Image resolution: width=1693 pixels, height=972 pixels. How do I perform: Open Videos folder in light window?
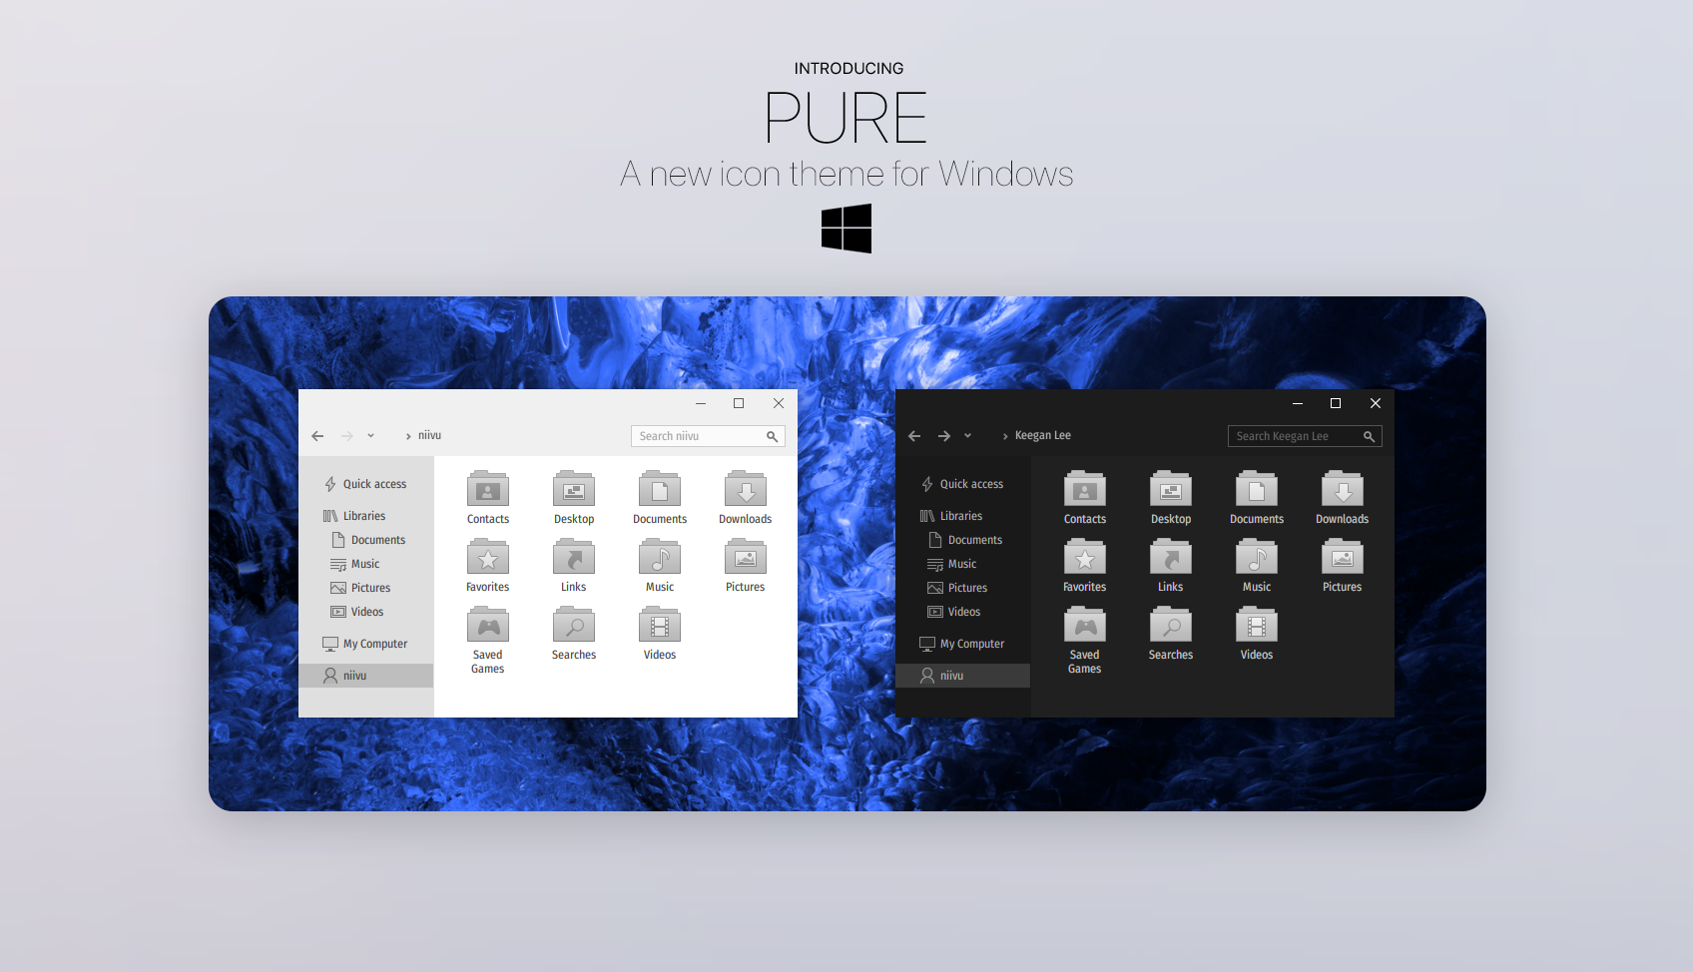(660, 633)
